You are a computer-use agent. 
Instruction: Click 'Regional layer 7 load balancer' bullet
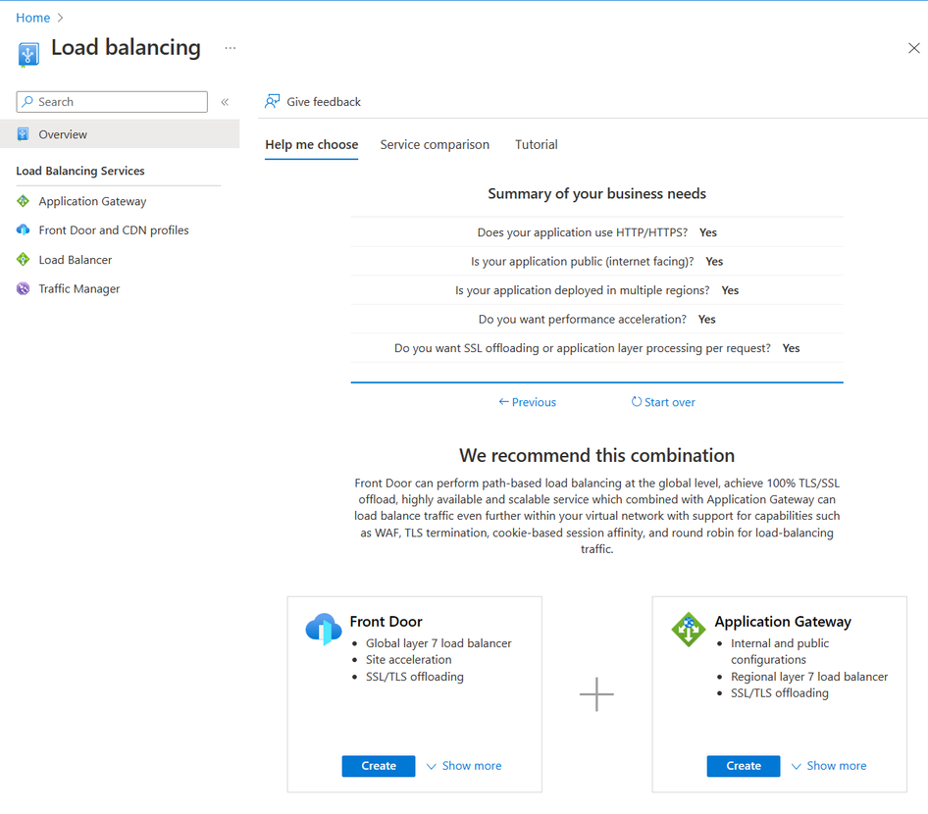[x=809, y=677]
